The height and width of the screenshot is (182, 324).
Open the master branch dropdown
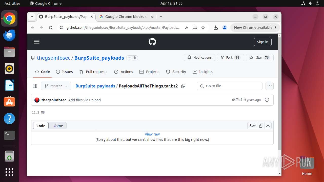(x=56, y=86)
